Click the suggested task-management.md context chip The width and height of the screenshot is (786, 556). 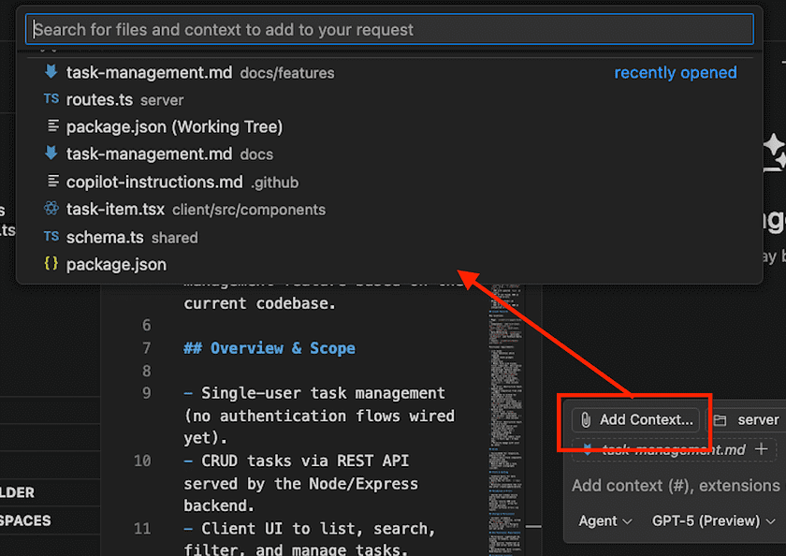[x=669, y=449]
